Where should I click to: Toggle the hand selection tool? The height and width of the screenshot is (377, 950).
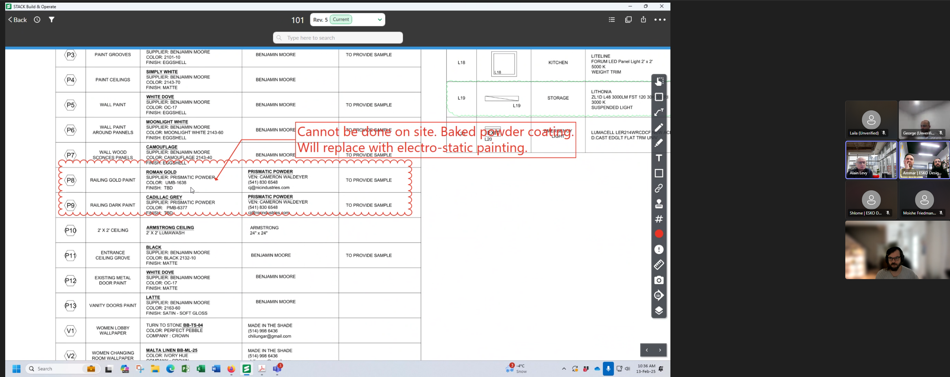pos(659,82)
